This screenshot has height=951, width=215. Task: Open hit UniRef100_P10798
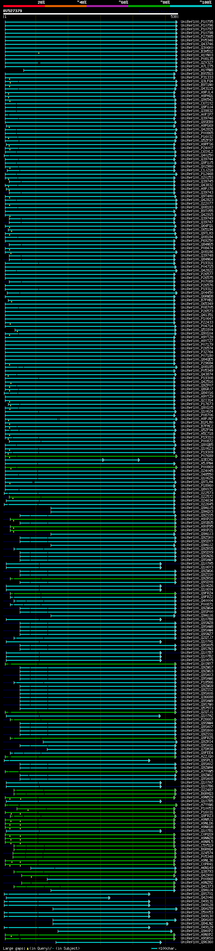coord(197,33)
